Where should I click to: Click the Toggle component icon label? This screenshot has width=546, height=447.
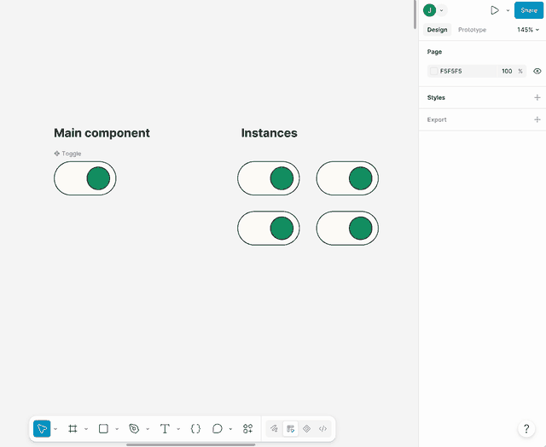tap(67, 154)
